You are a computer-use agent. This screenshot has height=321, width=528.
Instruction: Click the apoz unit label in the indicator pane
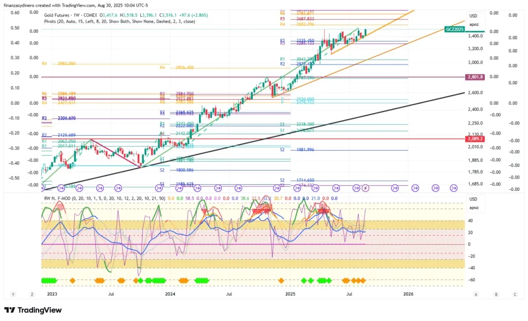(x=474, y=207)
